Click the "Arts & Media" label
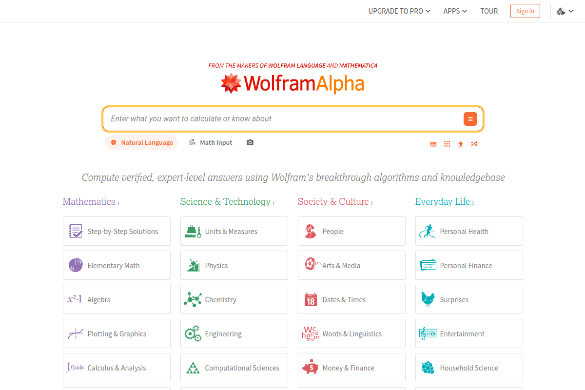 (341, 266)
